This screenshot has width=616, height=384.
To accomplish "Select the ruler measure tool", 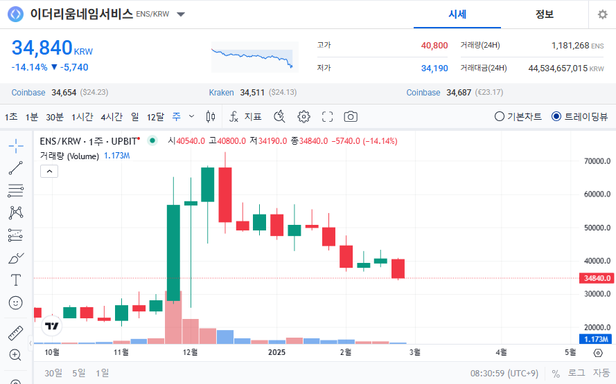I will click(16, 333).
